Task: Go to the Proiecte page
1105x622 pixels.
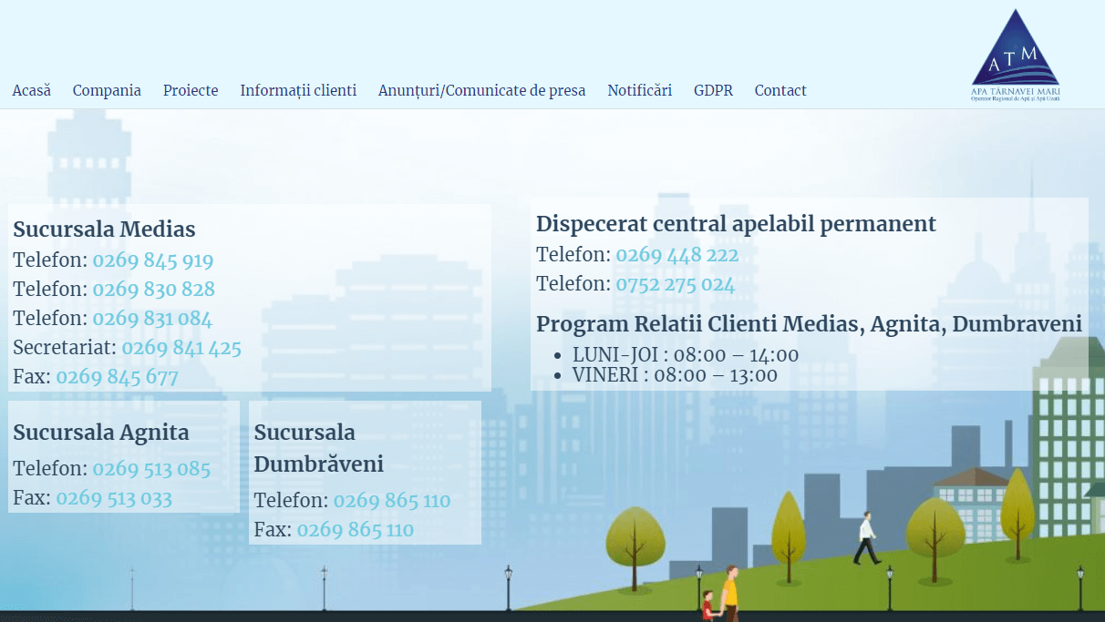Action: (191, 90)
